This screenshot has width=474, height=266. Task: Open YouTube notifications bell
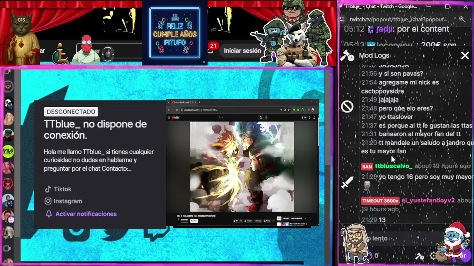pyautogui.click(x=310, y=117)
